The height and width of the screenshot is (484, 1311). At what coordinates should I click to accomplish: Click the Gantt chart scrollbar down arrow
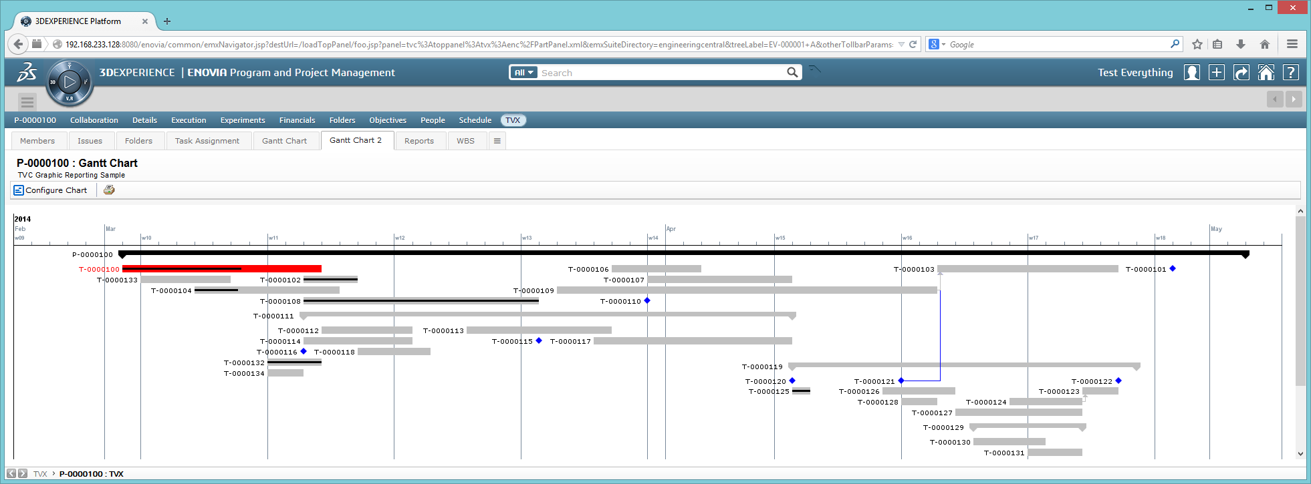1300,454
